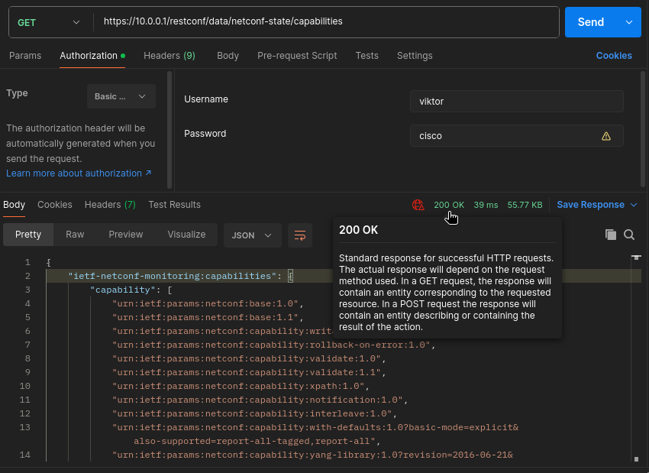
Task: Click the notification:1.0 capability line
Action: 260,400
